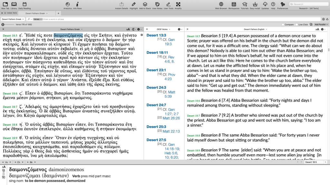The image size is (330, 185).
Task: Open the Library
Action: click(14, 5)
